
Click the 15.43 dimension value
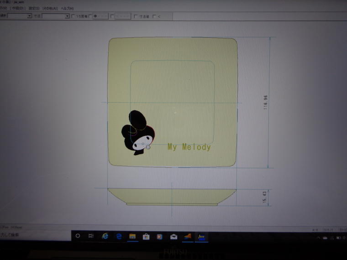[x=264, y=197]
